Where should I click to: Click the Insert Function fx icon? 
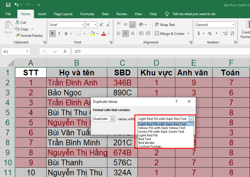pyautogui.click(x=65, y=52)
